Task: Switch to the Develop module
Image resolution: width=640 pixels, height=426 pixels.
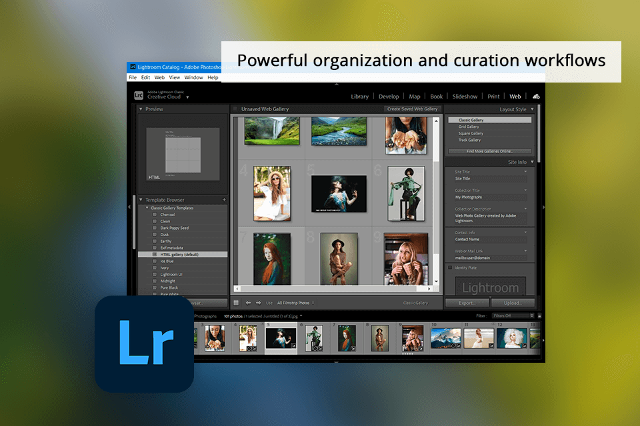Action: click(x=389, y=97)
